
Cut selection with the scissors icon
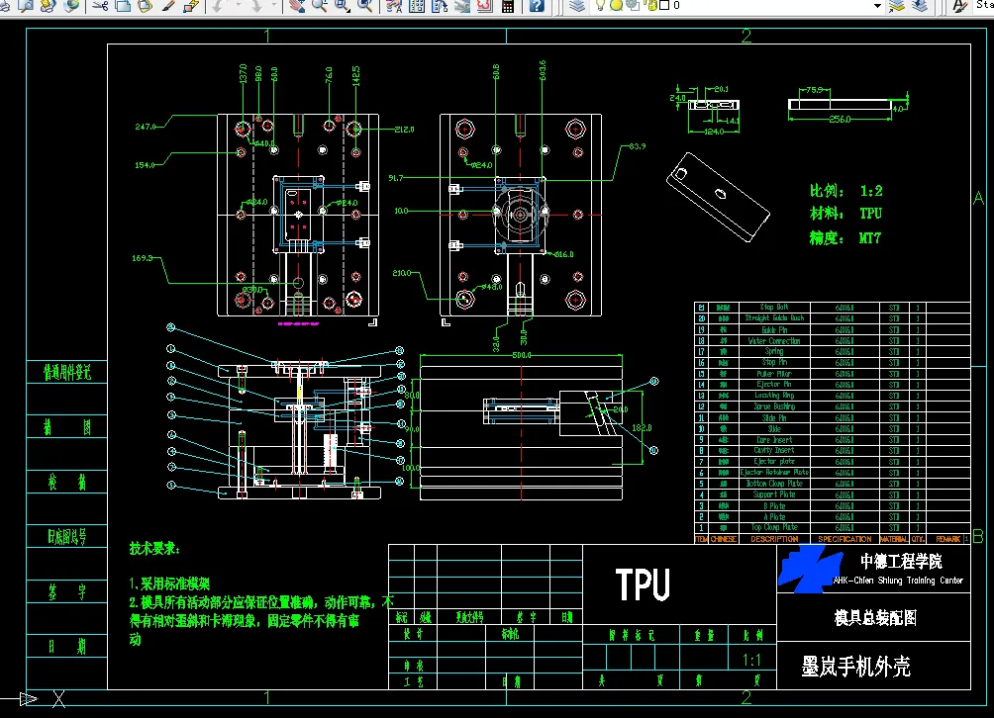coord(100,6)
